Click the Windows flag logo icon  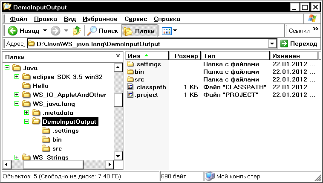point(312,19)
